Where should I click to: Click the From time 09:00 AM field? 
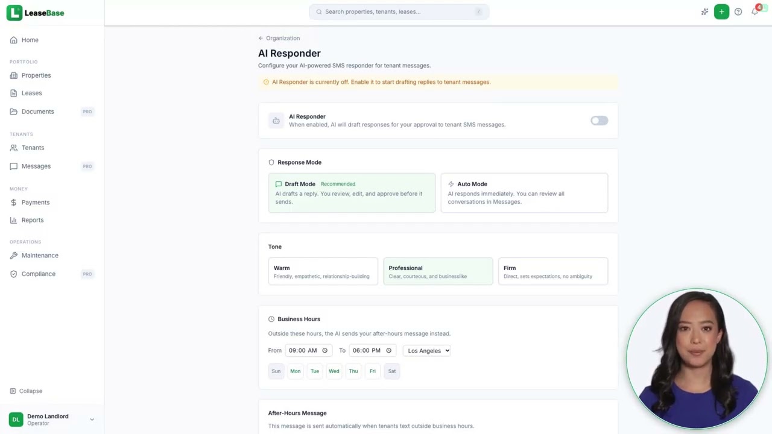point(308,350)
